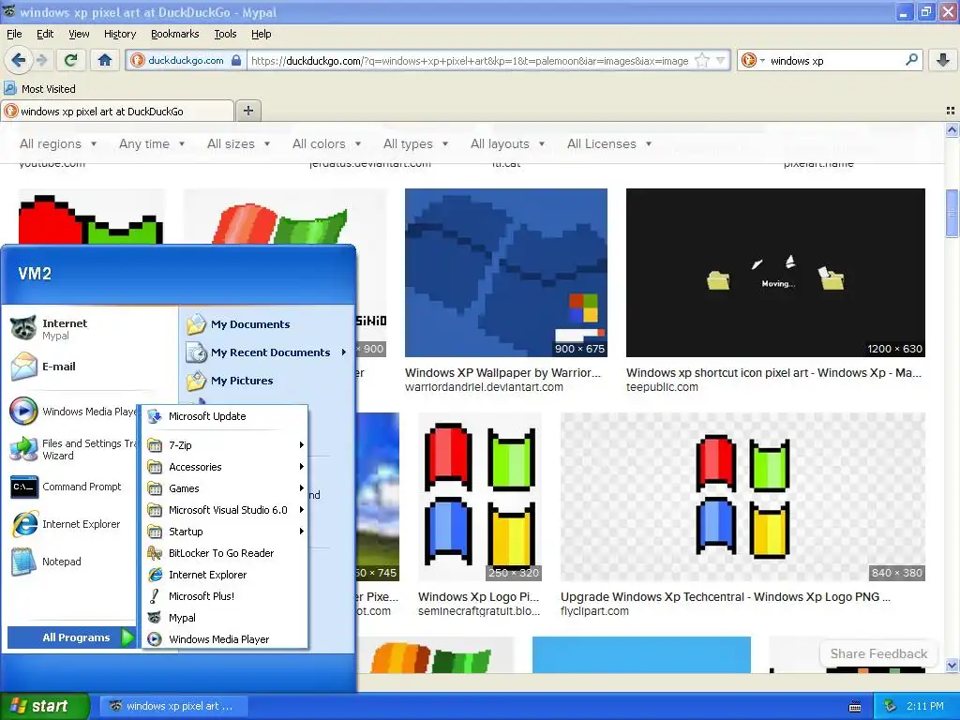Viewport: 960px width, 720px height.
Task: Select the windows xp pixel art tab
Action: click(x=117, y=111)
